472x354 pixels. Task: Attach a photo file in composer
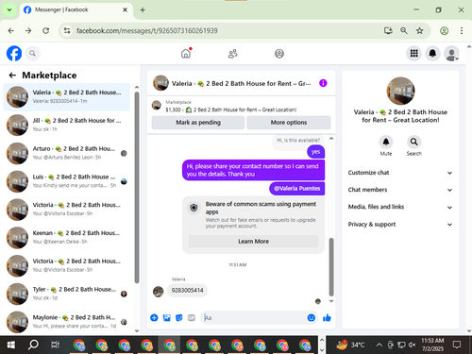[x=167, y=318]
